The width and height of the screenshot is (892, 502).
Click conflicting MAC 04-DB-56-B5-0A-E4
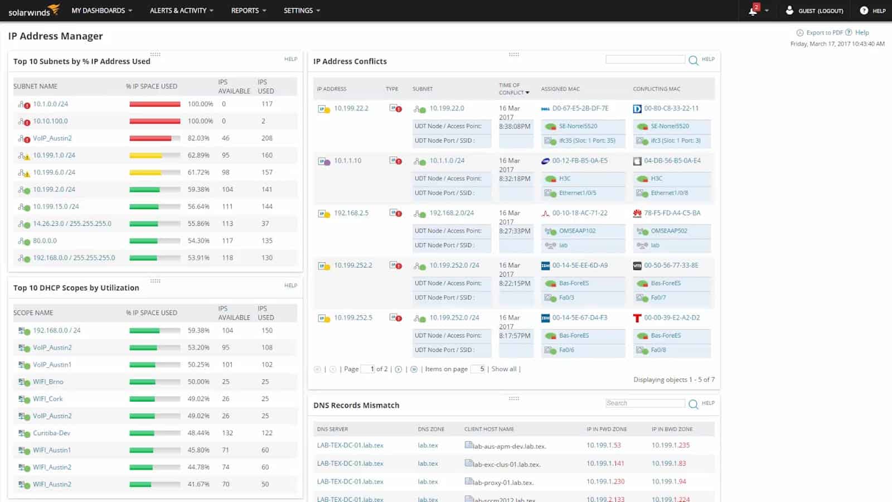(672, 161)
